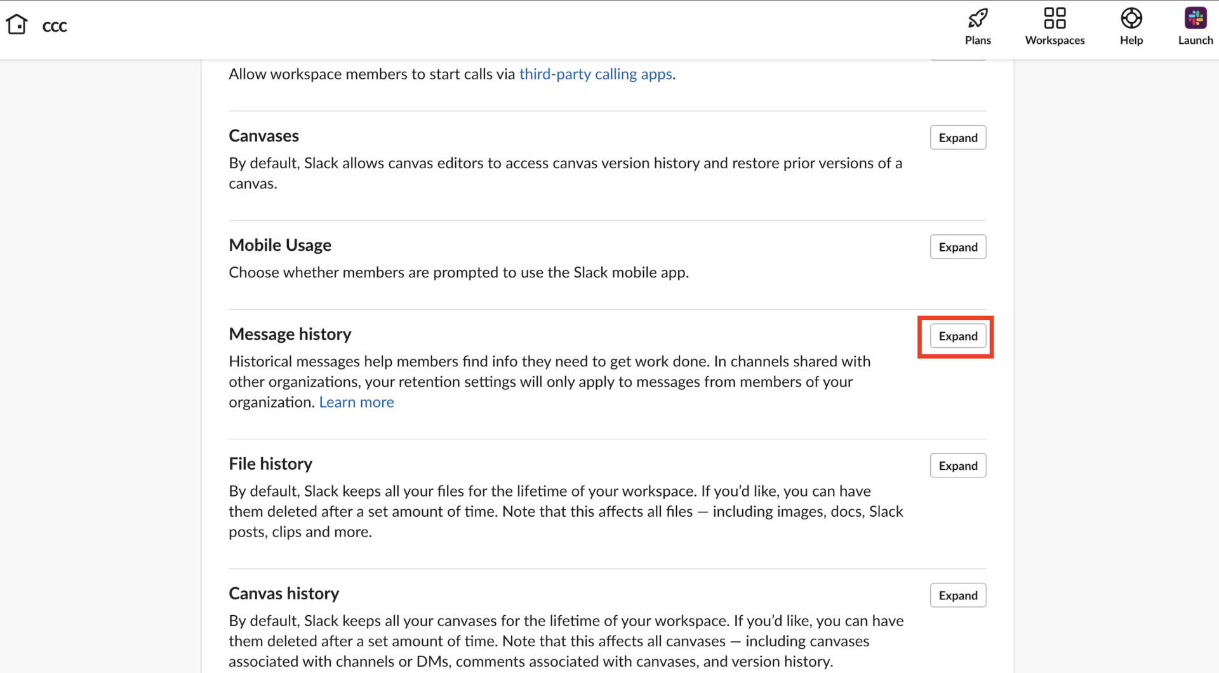Open the third-party calling apps link
Image resolution: width=1219 pixels, height=673 pixels.
coord(595,74)
